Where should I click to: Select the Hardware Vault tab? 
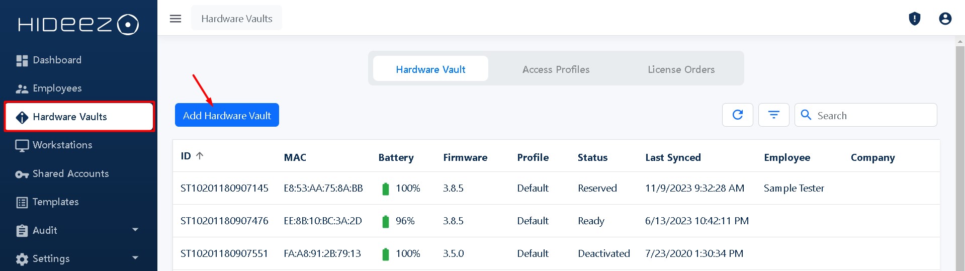pos(430,69)
